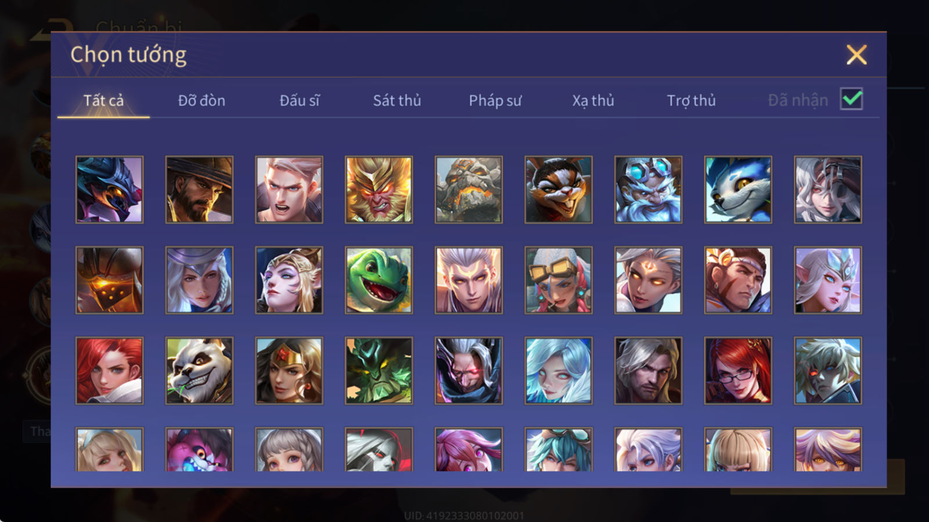The image size is (929, 522).
Task: Choose the rock golem hero portrait
Action: (x=469, y=190)
